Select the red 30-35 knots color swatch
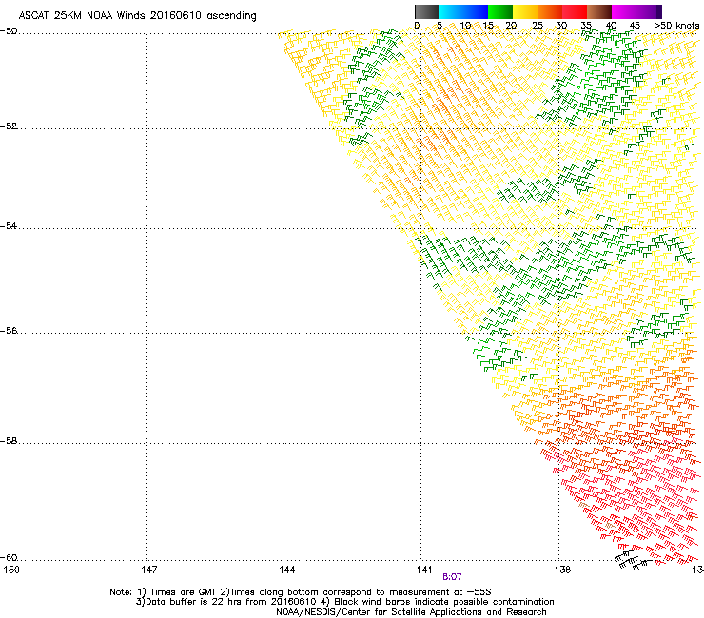The height and width of the screenshot is (618, 704). [x=575, y=11]
